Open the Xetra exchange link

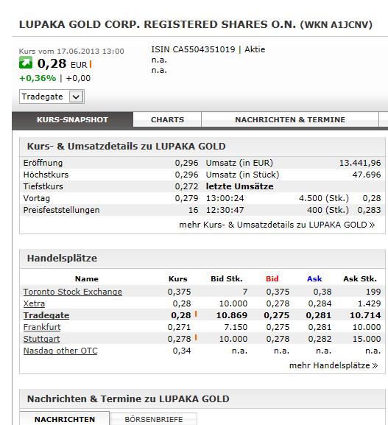click(34, 303)
